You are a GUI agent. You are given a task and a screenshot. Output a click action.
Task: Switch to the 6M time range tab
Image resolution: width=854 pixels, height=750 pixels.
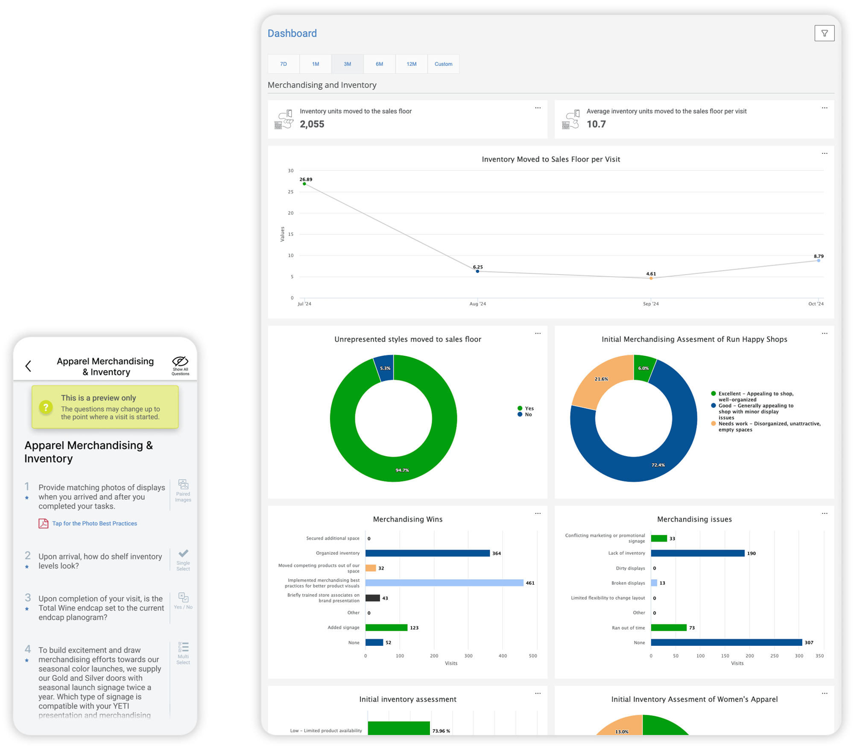point(379,64)
